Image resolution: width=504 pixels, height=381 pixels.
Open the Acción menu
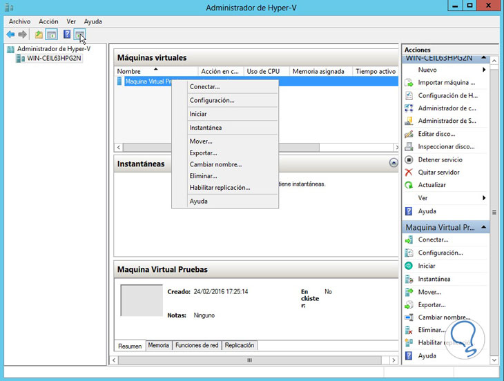(48, 21)
